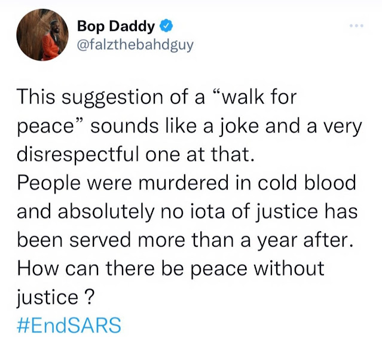Click the line beginning "and absolutely no iota"
Screen dimensions: 382x337
coord(187,212)
